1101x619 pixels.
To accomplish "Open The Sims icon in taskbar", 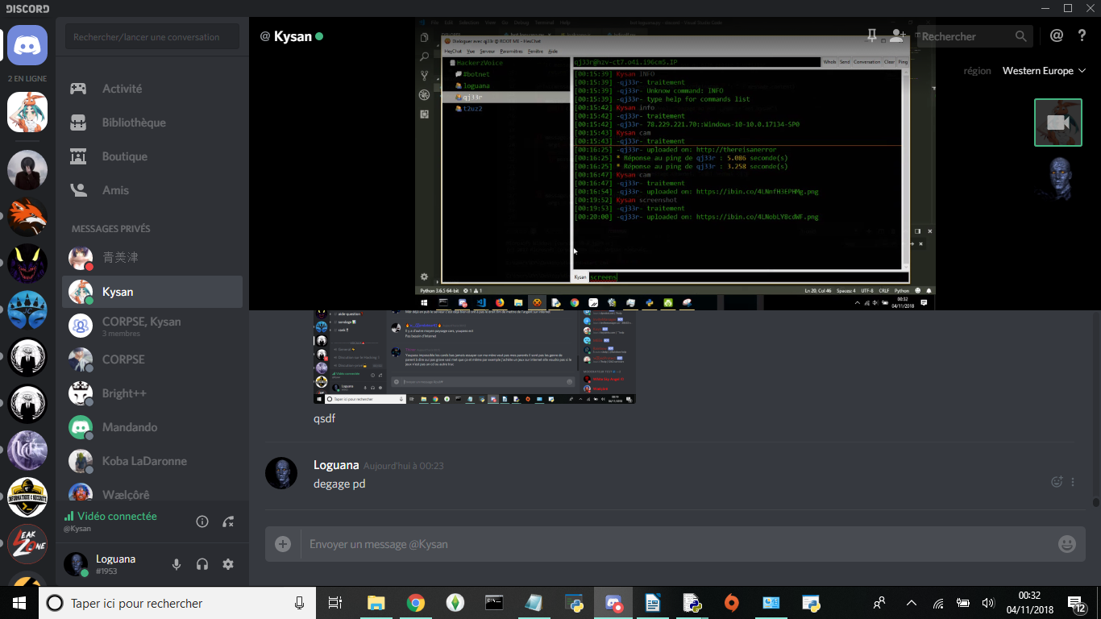I will 455,603.
